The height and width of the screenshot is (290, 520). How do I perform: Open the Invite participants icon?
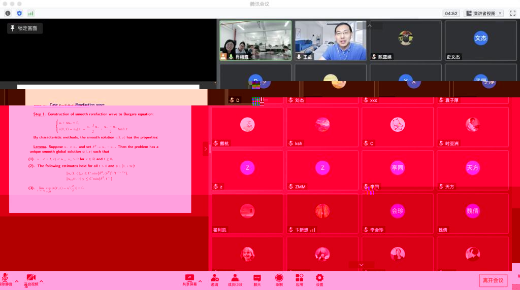coord(214,278)
